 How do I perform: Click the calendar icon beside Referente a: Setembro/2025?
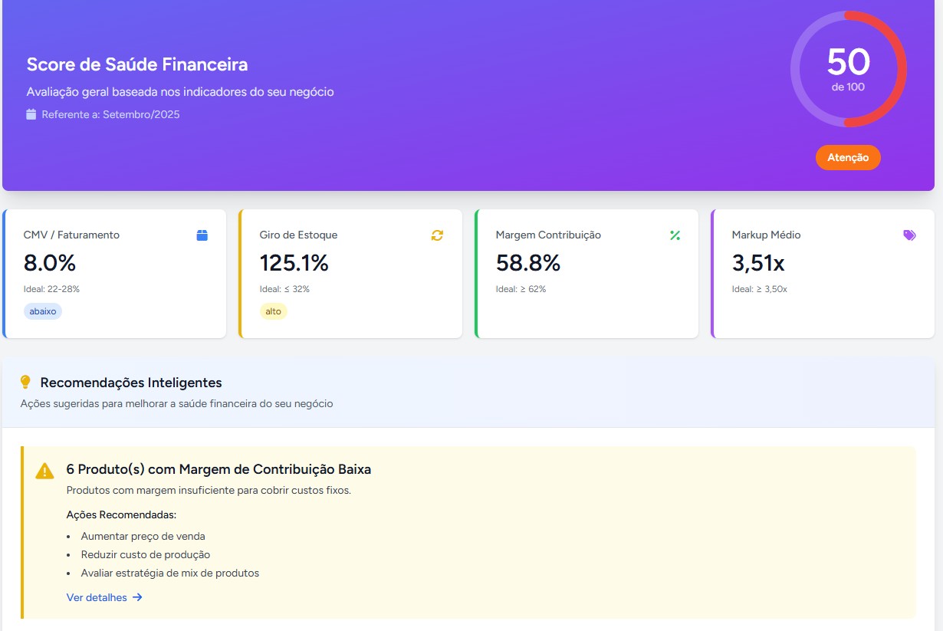pyautogui.click(x=30, y=113)
